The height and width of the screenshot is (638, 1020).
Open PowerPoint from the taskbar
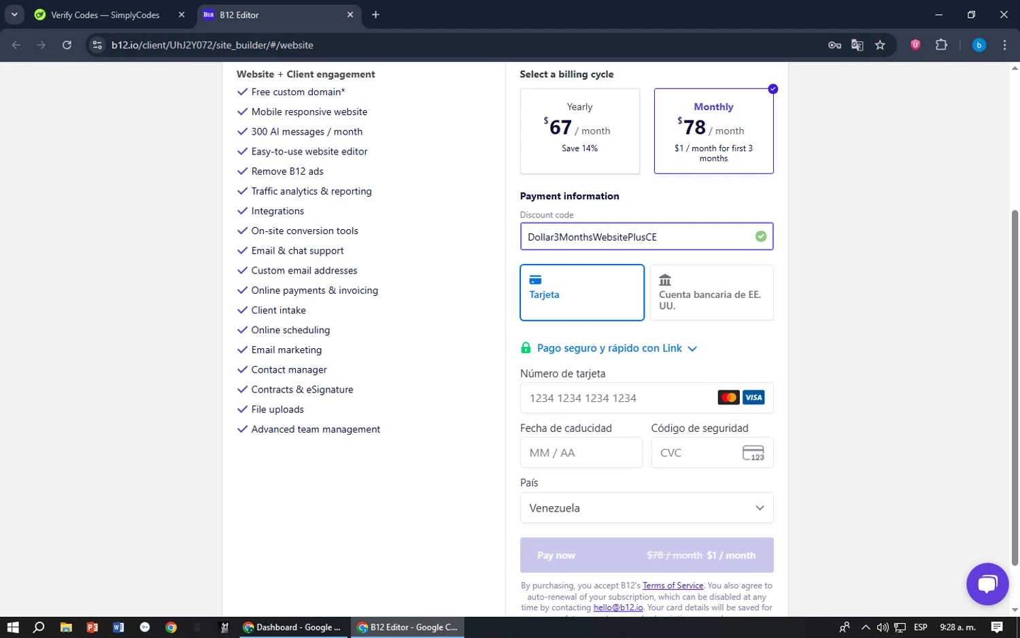click(92, 627)
